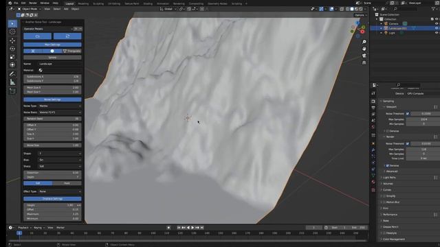Click the play animation button
Viewport: 440px width, 247px height.
point(192,228)
